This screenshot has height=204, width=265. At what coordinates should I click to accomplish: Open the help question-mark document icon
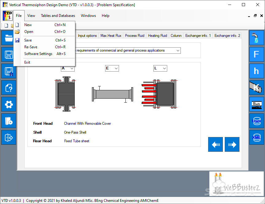[x=9, y=88]
